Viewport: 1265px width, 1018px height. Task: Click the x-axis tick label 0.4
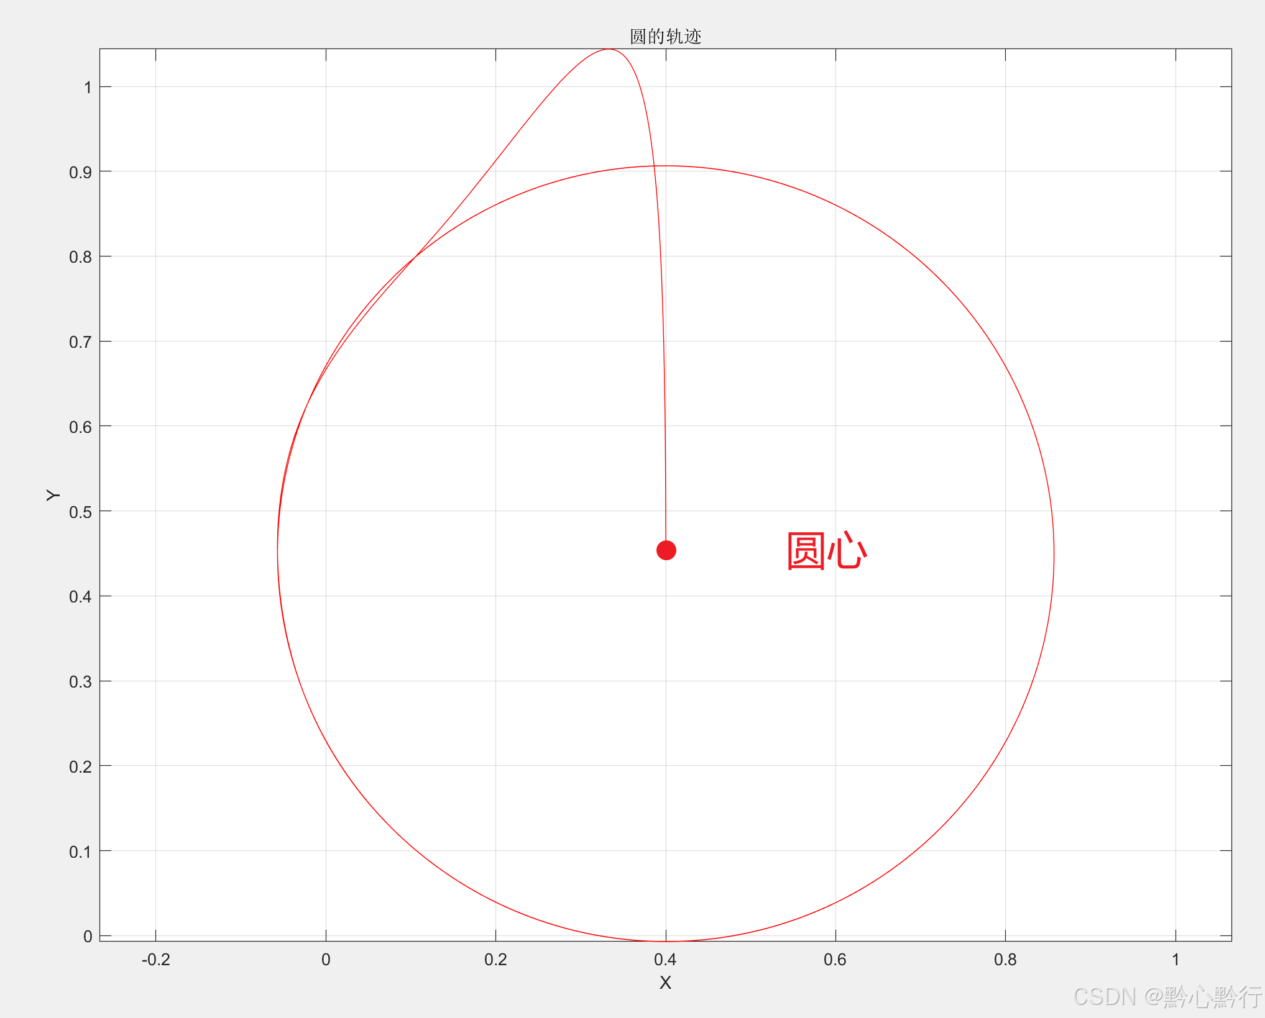coord(665,960)
